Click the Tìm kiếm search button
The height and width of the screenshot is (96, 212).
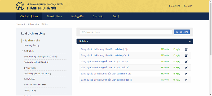pos(182,32)
